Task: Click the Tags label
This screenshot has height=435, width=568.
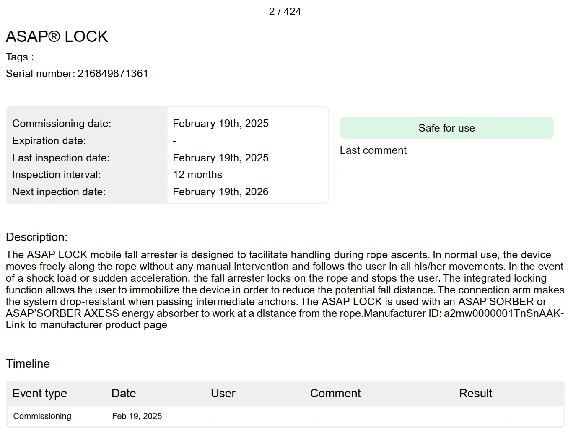Action: click(20, 57)
